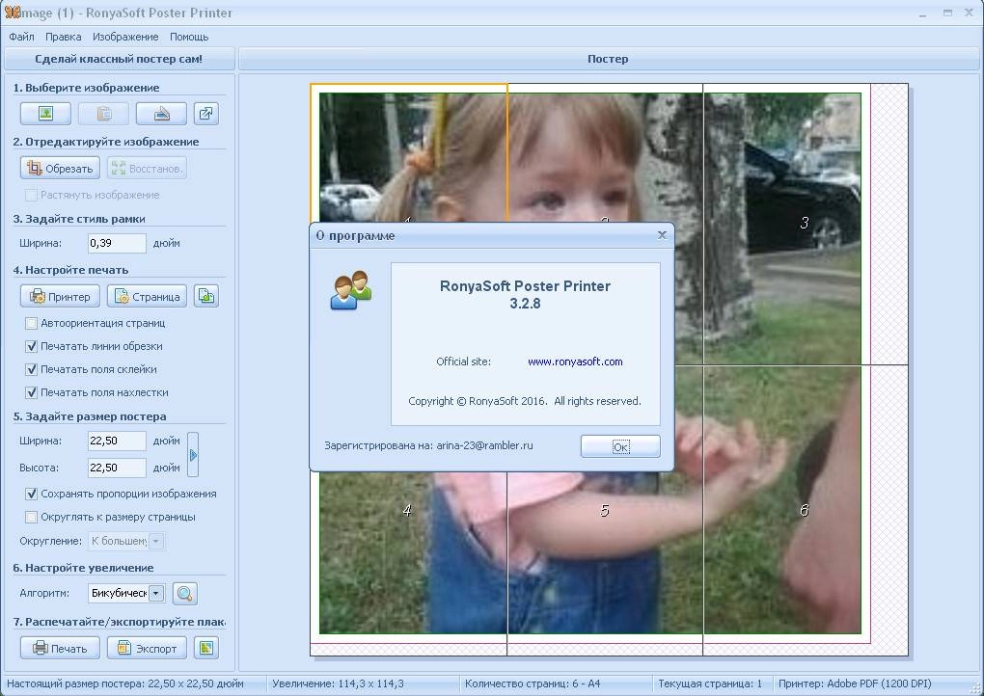984x696 pixels.
Task: Click the Сделай классный постер сам! header
Action: (119, 59)
